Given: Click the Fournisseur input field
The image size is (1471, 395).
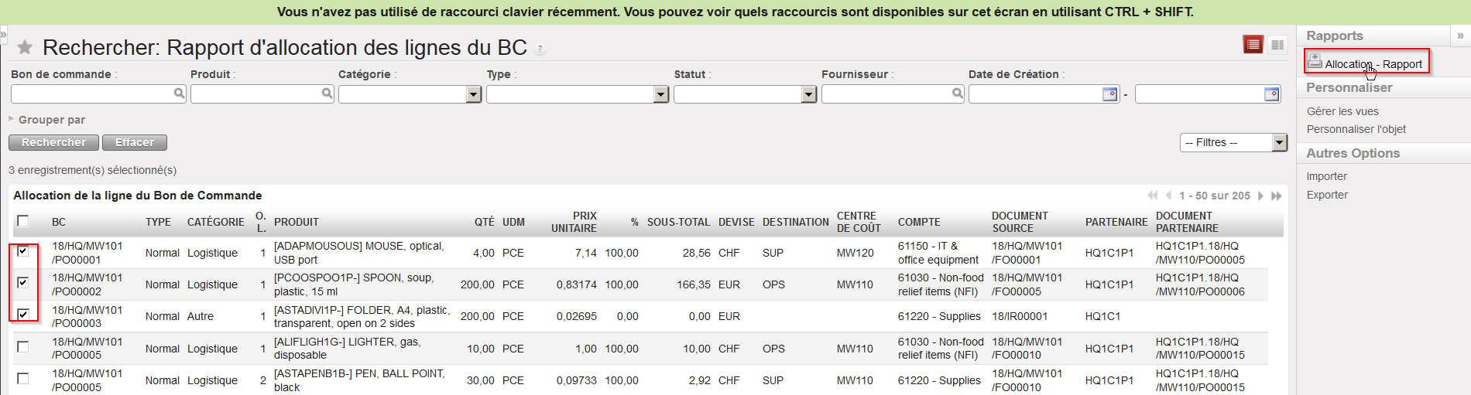Looking at the screenshot, I should [x=886, y=94].
